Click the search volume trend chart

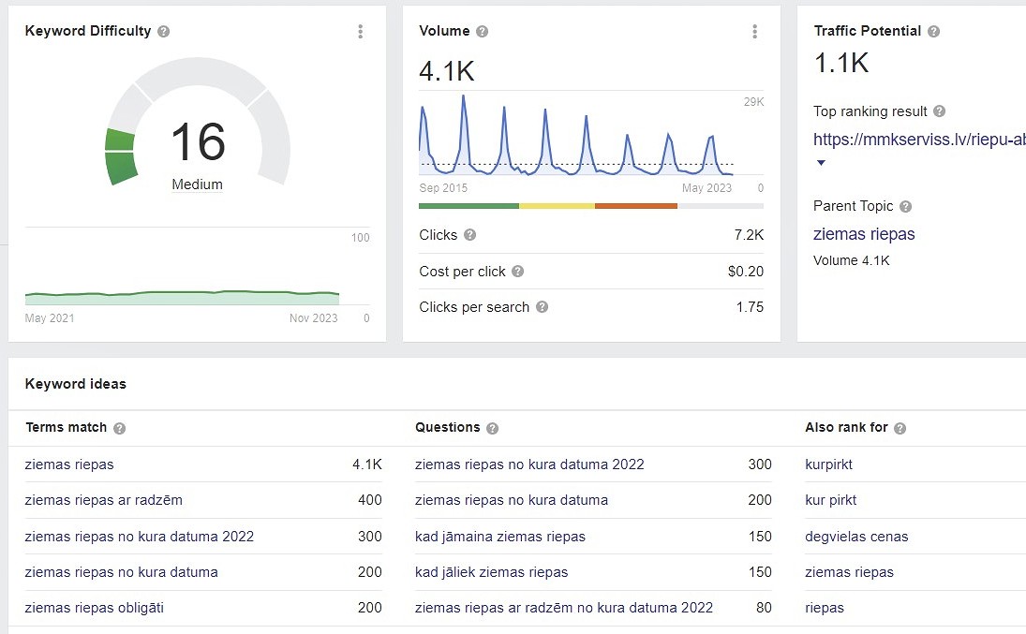pyautogui.click(x=576, y=136)
